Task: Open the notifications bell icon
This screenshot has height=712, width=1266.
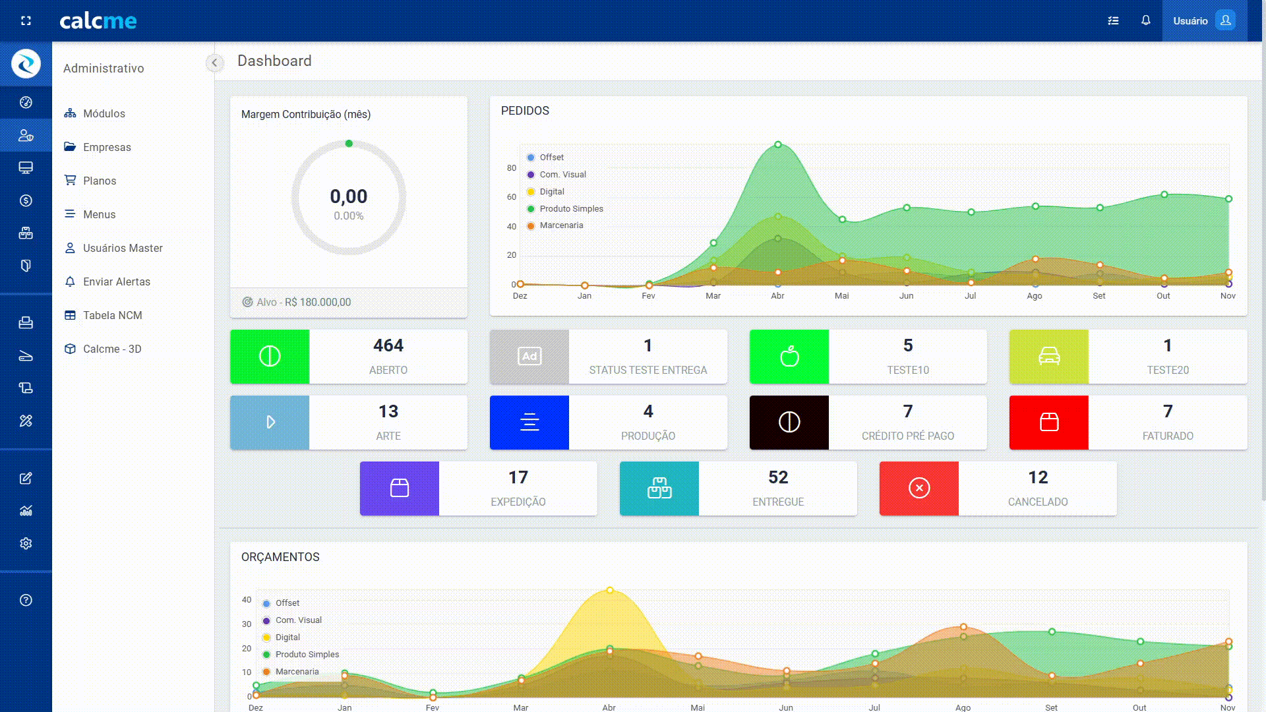Action: pyautogui.click(x=1146, y=20)
